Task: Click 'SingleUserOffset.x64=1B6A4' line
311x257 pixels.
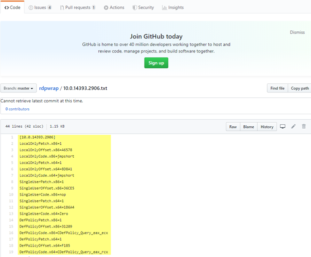Action: click(47, 207)
